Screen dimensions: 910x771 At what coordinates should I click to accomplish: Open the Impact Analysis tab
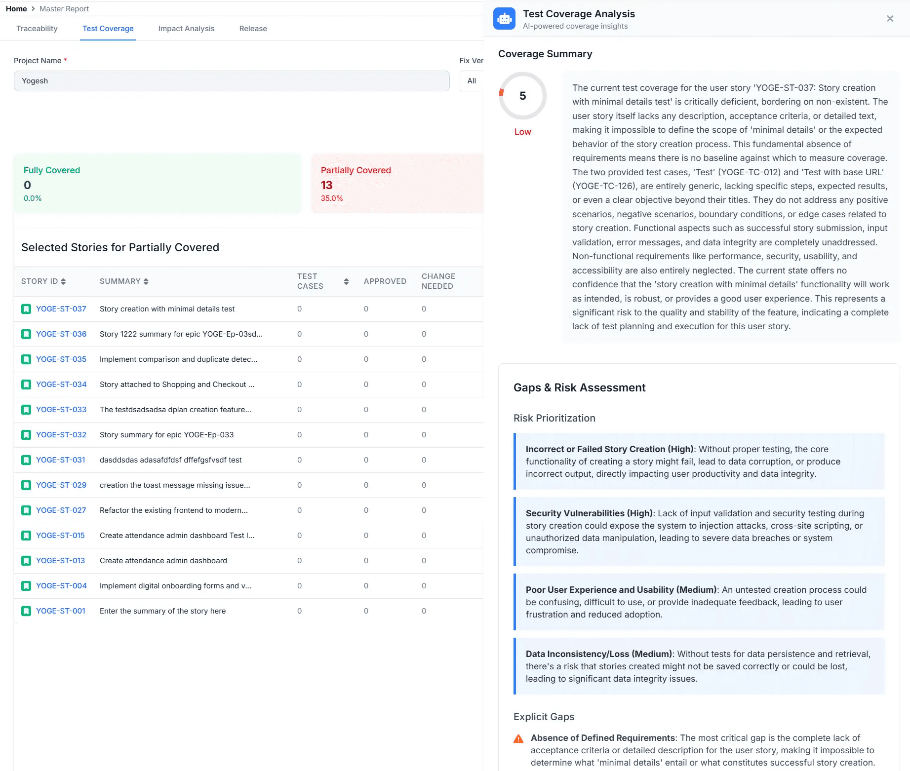[186, 29]
